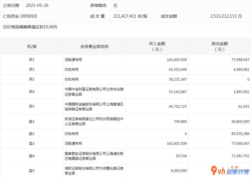The height and width of the screenshot is (178, 252).
Task: Select the value 6,050,000
Action: (x=179, y=171)
